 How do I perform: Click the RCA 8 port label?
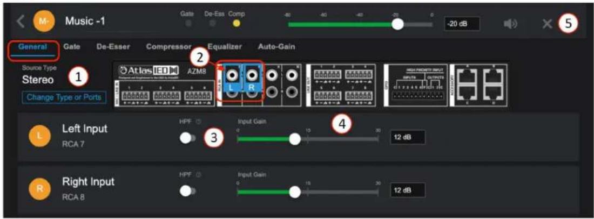tap(72, 196)
